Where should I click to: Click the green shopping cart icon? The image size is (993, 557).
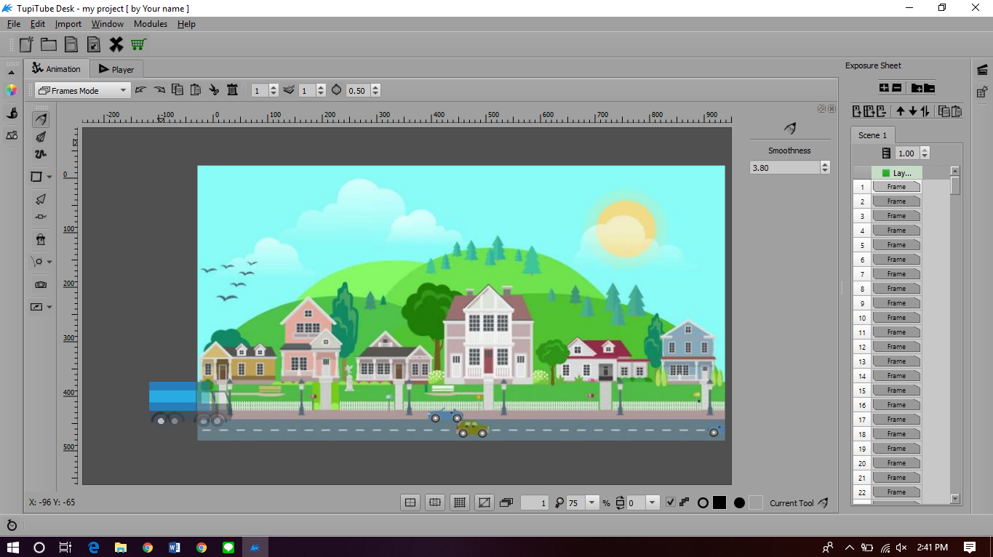point(138,44)
